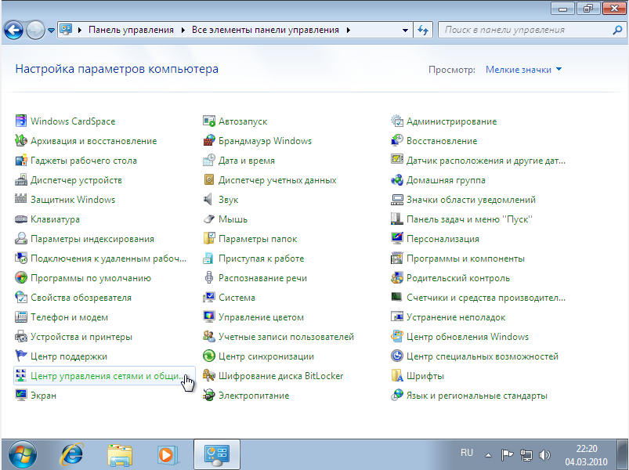
Task: Launch Internet Explorer from taskbar
Action: pos(71,454)
